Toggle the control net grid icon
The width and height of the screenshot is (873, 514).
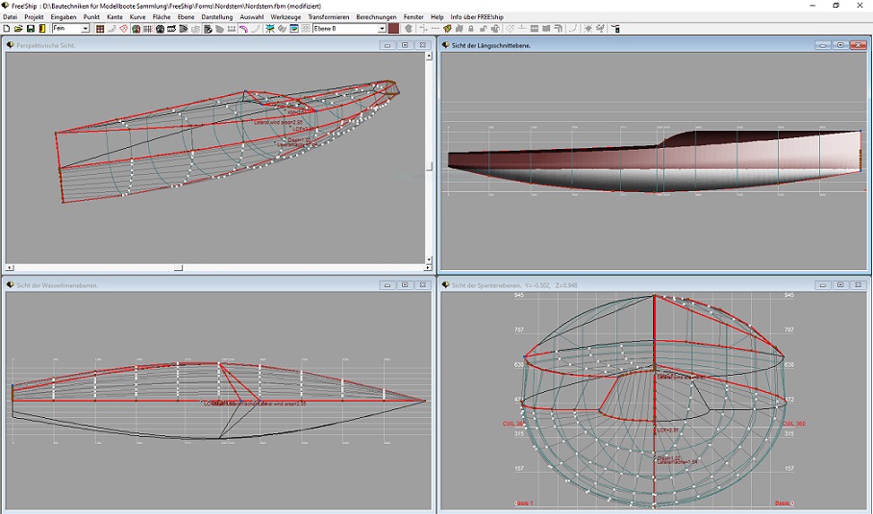click(x=100, y=29)
